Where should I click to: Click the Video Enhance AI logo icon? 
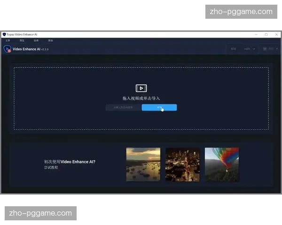[x=8, y=49]
